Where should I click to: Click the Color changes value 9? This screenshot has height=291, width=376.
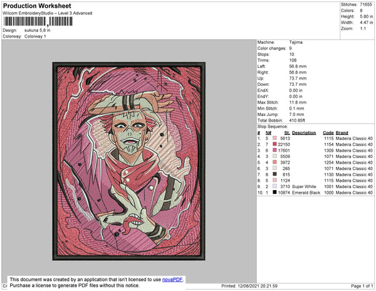(x=290, y=48)
